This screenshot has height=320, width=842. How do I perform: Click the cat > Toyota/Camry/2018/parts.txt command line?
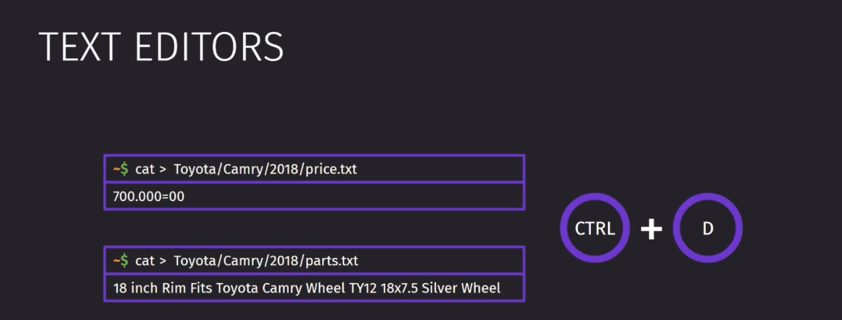(314, 260)
